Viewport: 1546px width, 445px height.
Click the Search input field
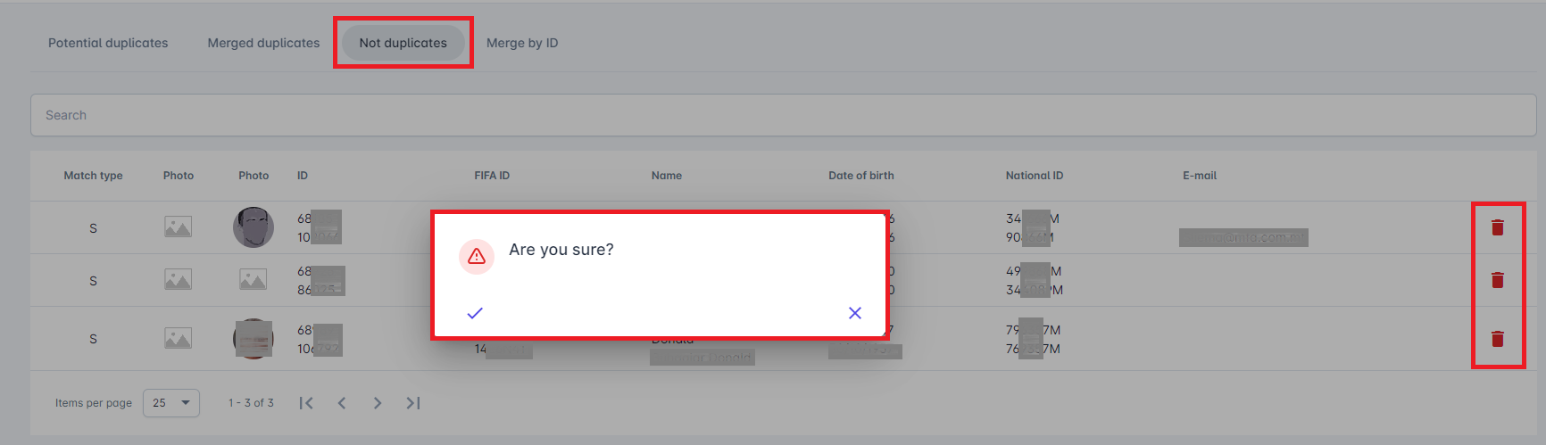(x=783, y=115)
